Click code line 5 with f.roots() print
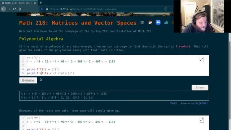The image size is (231, 130). [x=51, y=73]
